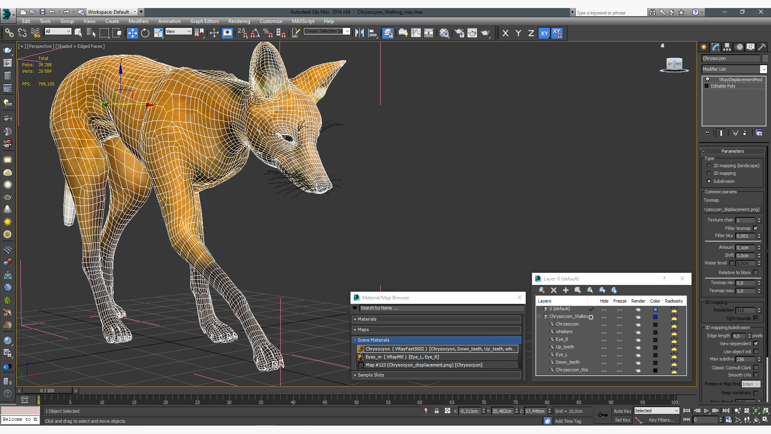Toggle the 2.5D Snaps button
This screenshot has height=434, width=771.
click(243, 33)
